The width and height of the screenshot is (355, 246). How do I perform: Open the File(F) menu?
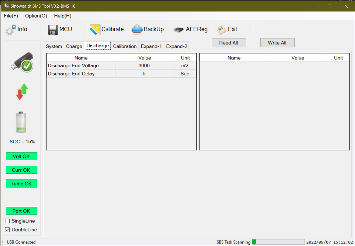click(11, 16)
